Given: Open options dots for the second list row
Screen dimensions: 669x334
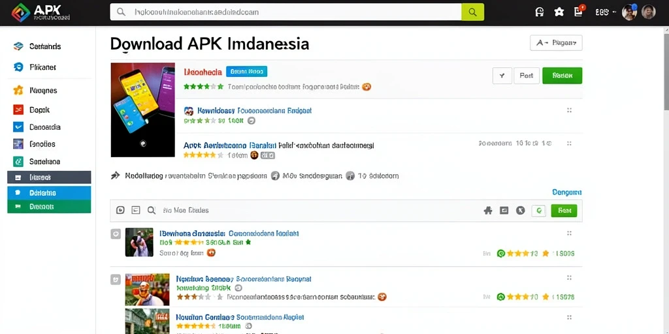Looking at the screenshot, I should [x=569, y=278].
